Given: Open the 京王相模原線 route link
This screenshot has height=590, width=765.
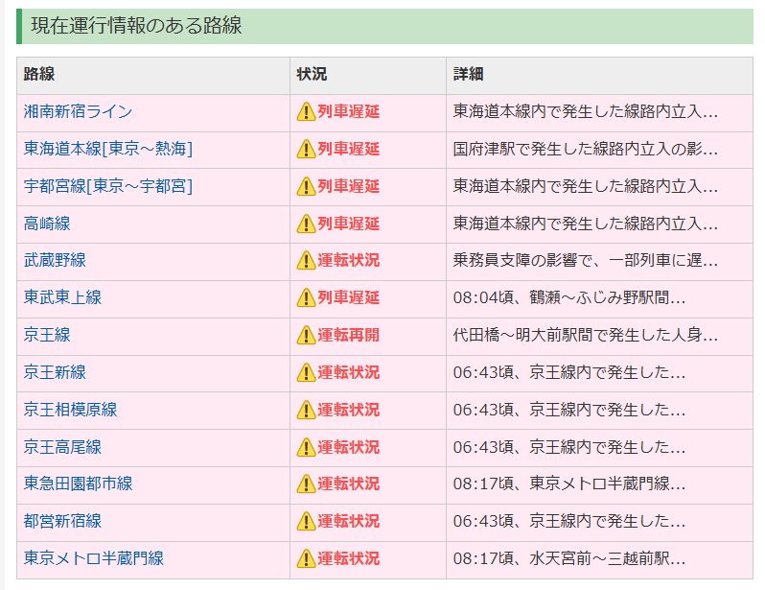Looking at the screenshot, I should coord(70,410).
